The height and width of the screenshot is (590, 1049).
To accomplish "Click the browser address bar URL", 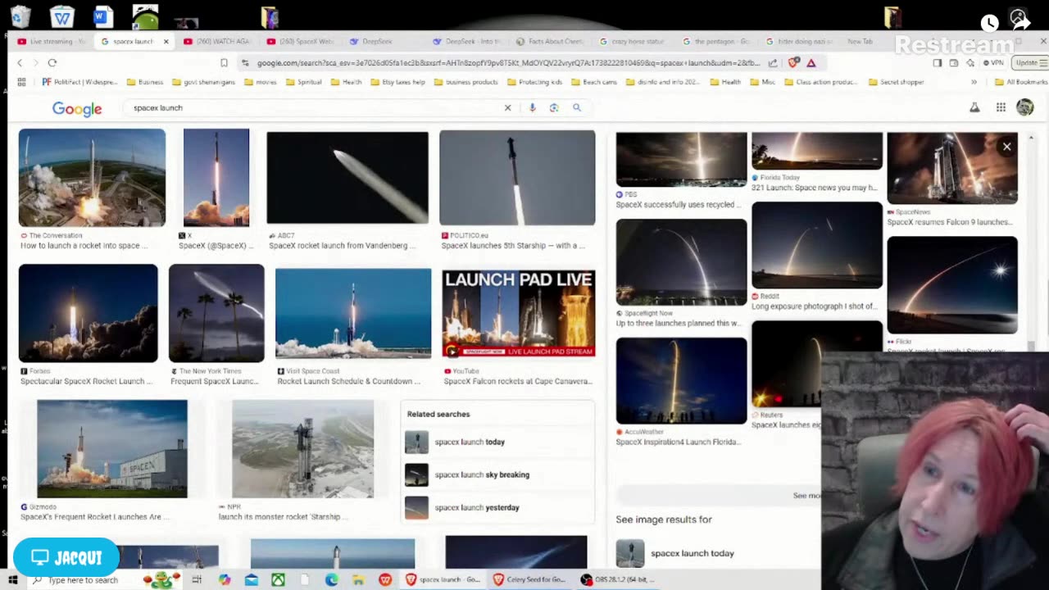I will [508, 63].
